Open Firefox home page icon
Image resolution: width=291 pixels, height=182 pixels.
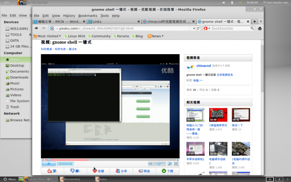point(260,28)
